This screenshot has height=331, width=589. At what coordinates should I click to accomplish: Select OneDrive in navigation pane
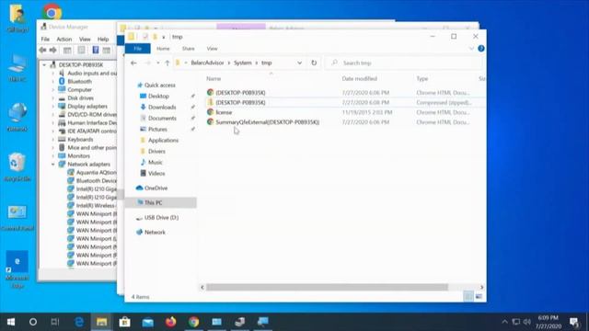pos(156,188)
